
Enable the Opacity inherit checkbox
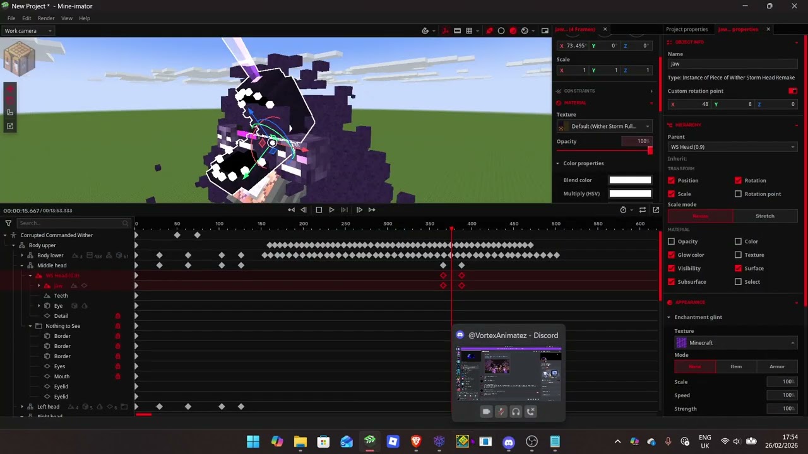671,242
